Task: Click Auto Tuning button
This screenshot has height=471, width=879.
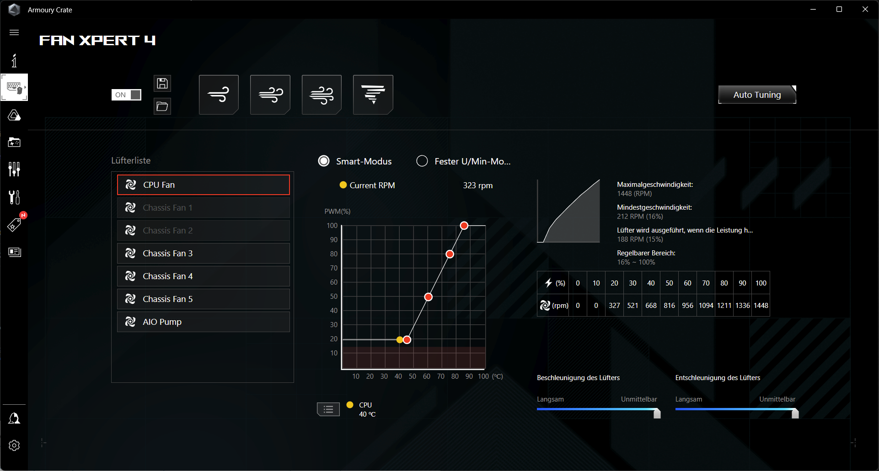Action: point(757,95)
